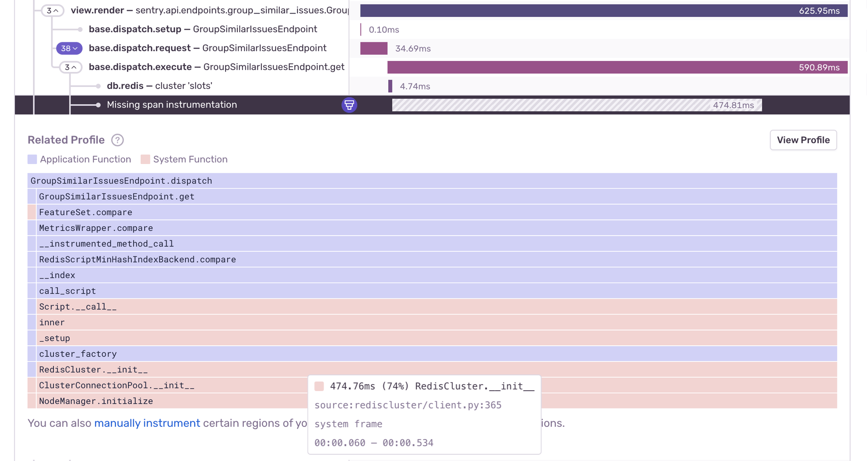867x461 pixels.
Task: Click the dot marker beside db.redis span
Action: point(98,86)
